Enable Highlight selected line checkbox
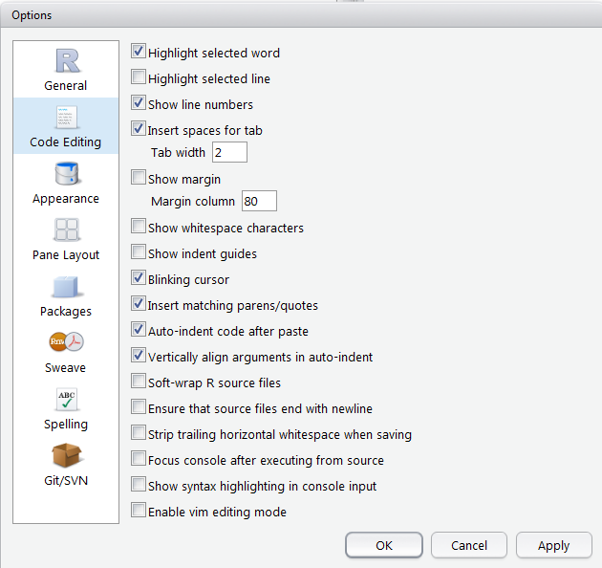Screen dimensions: 602x568 [x=139, y=78]
